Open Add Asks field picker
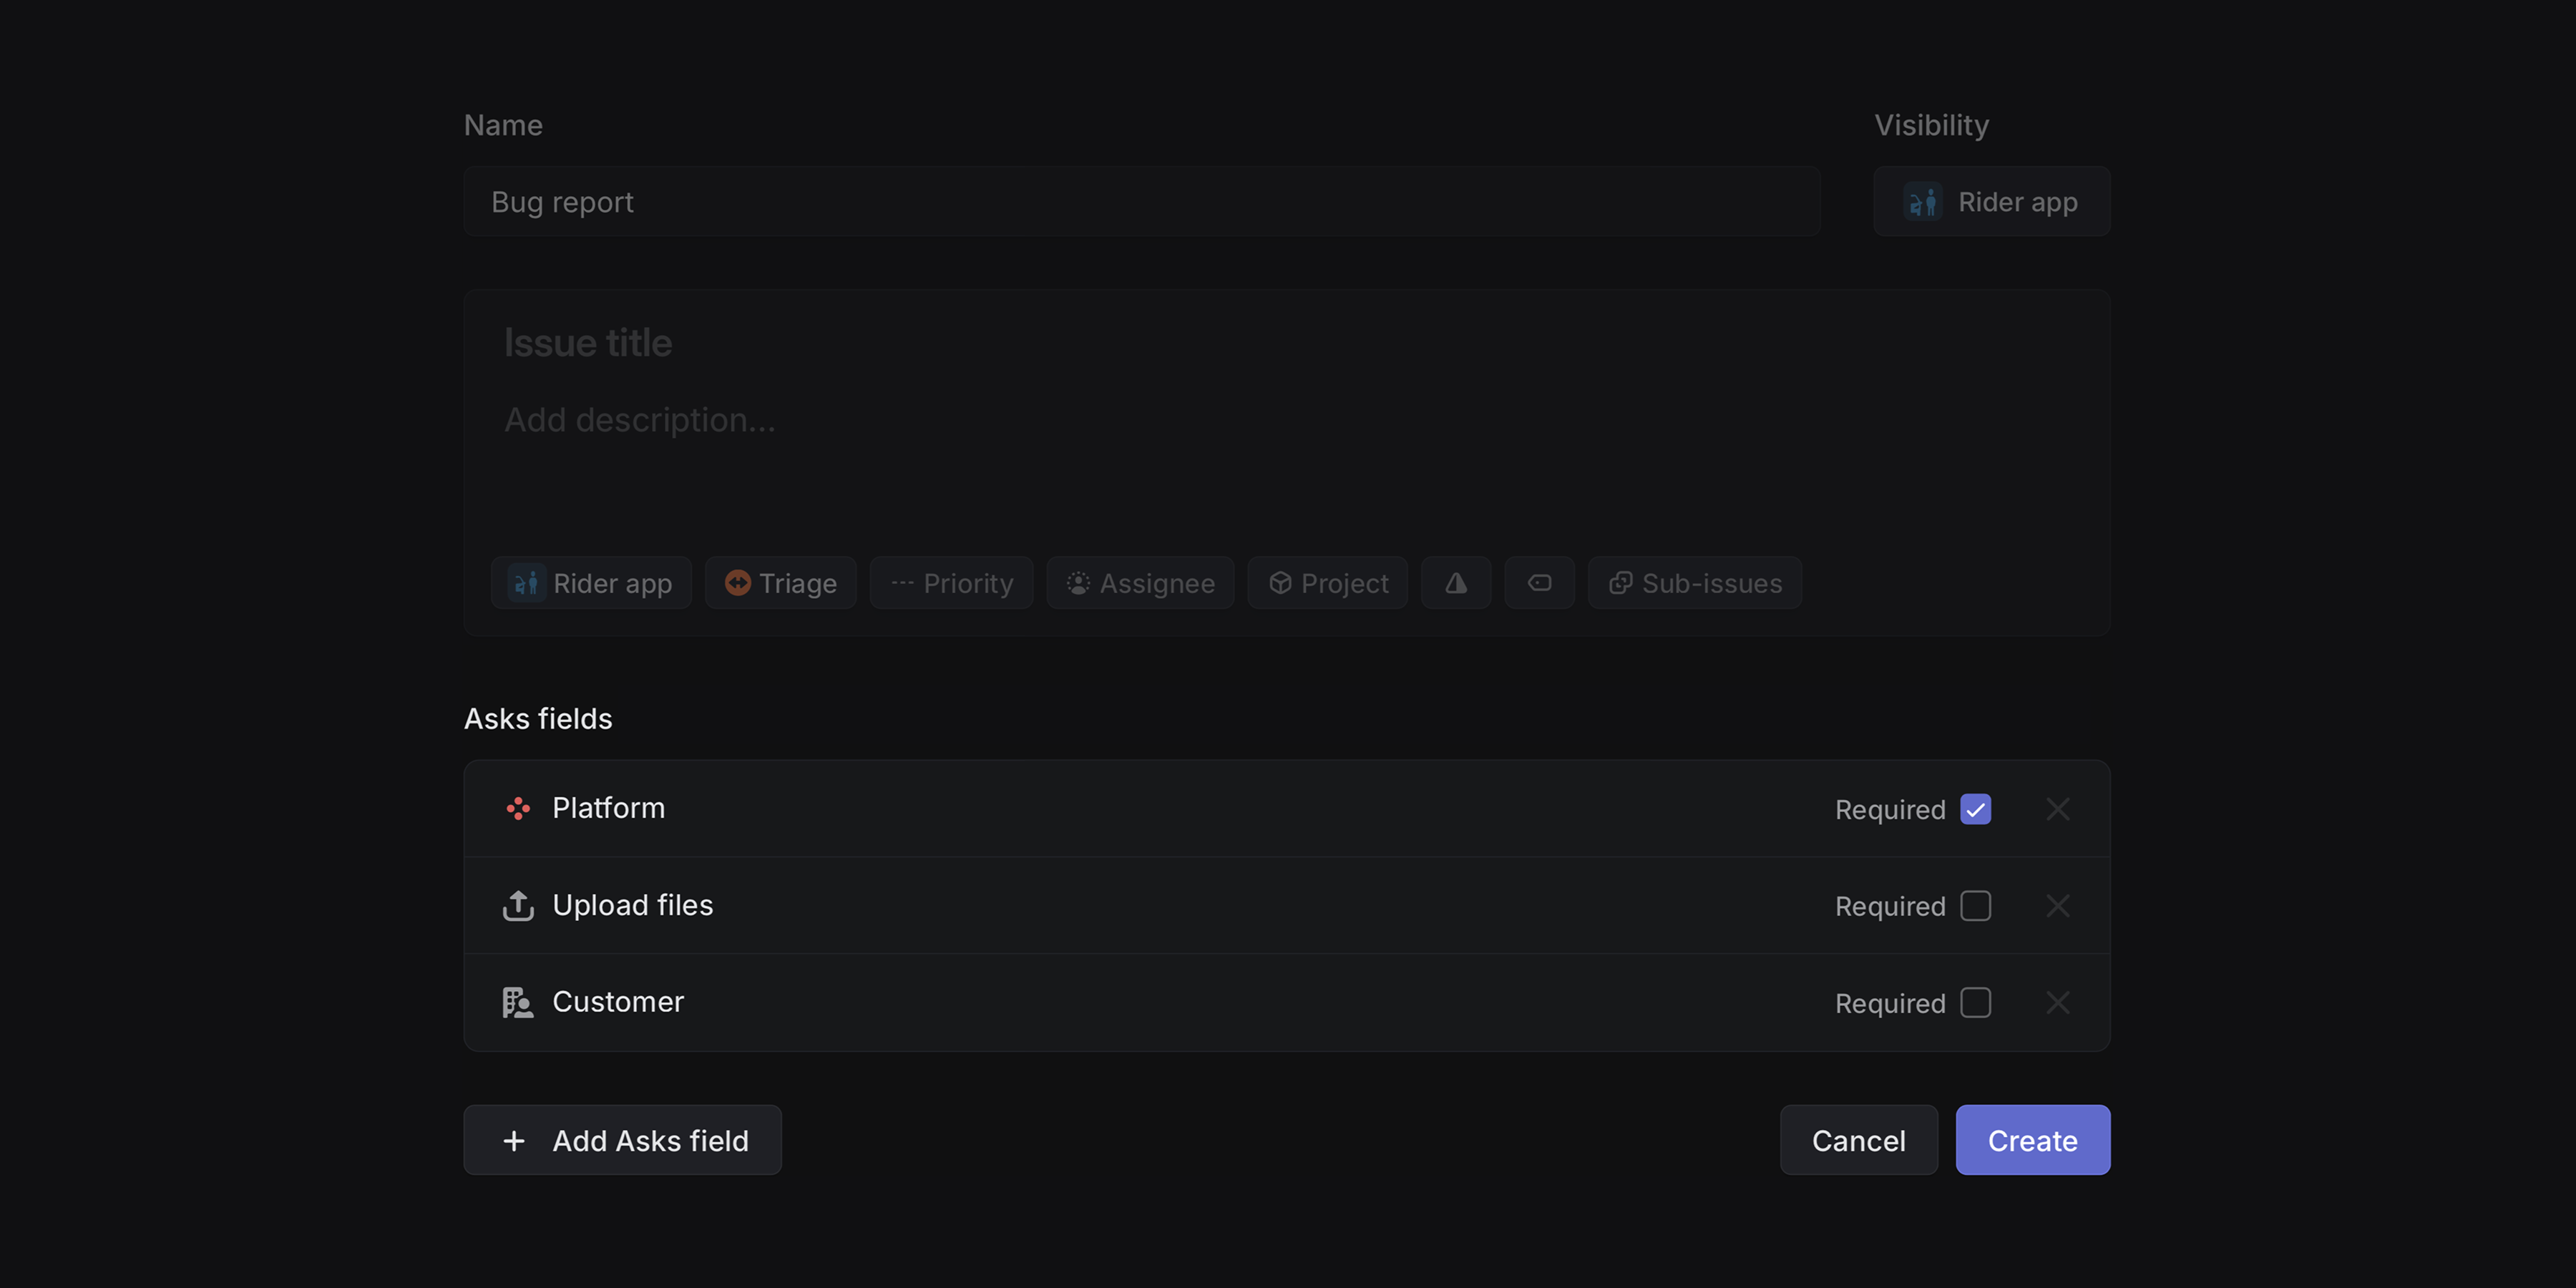Image resolution: width=2576 pixels, height=1288 pixels. (622, 1140)
